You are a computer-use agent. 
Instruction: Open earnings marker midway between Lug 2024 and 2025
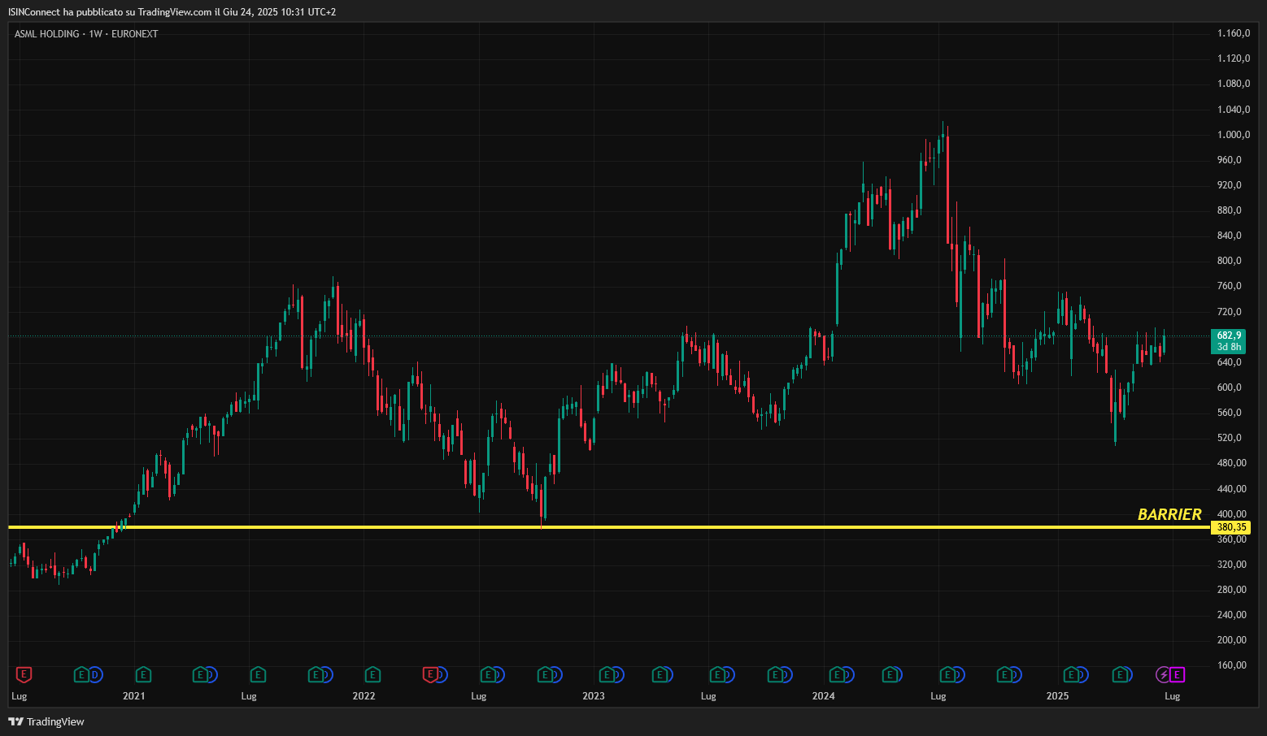coord(1005,674)
